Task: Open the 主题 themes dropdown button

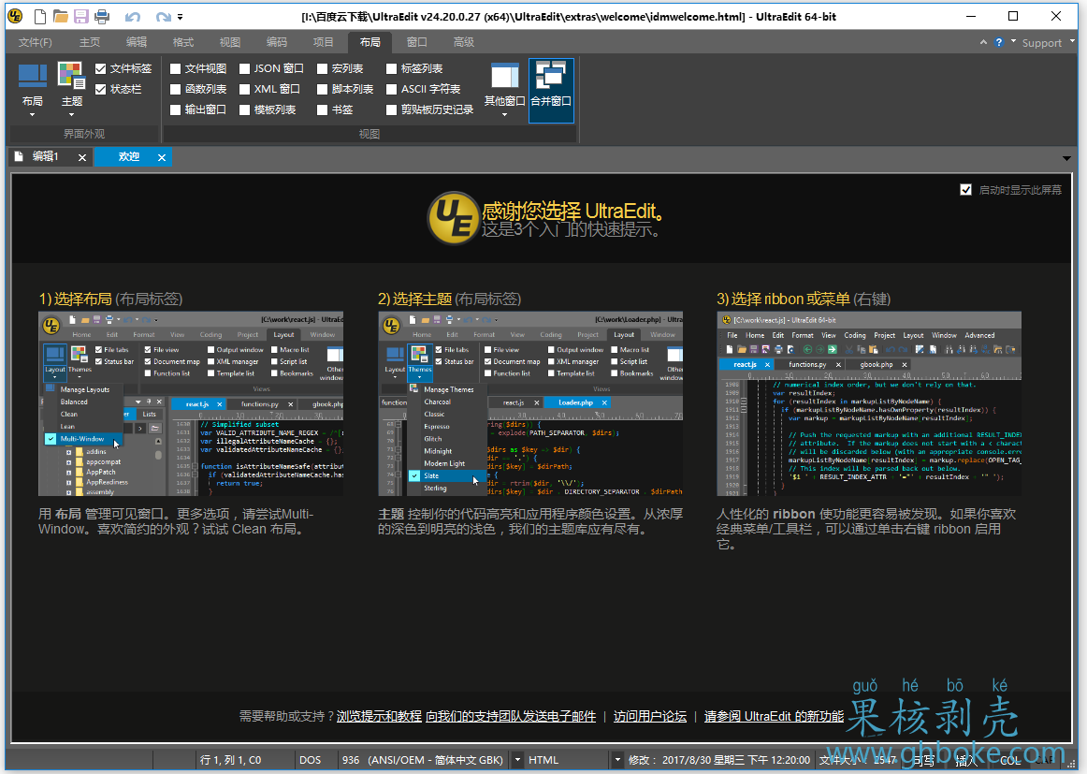Action: [x=71, y=90]
